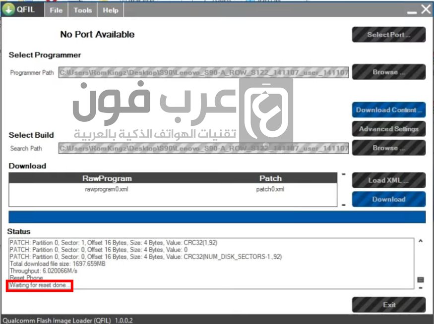Click the Programmer Path input field
The width and height of the screenshot is (434, 324).
(203, 72)
